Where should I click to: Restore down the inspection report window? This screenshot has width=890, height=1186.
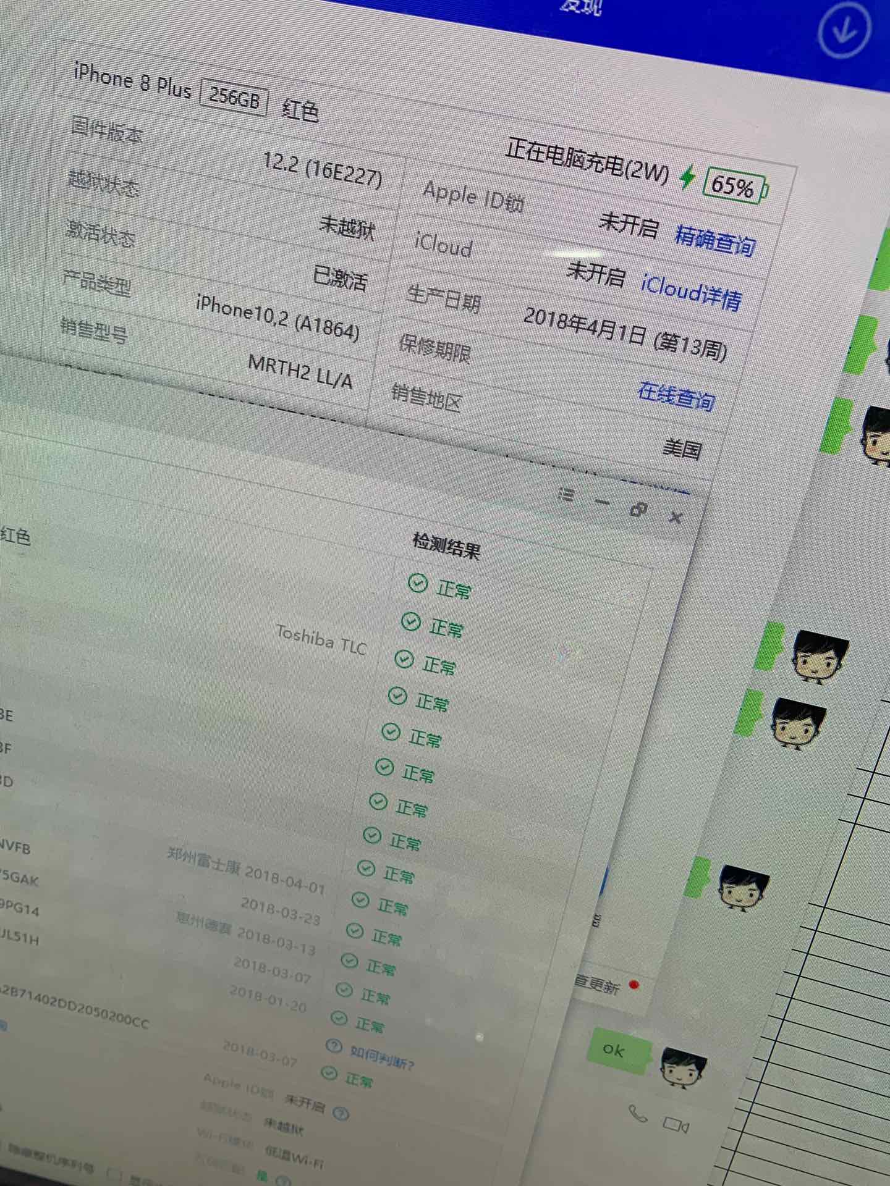pyautogui.click(x=638, y=510)
